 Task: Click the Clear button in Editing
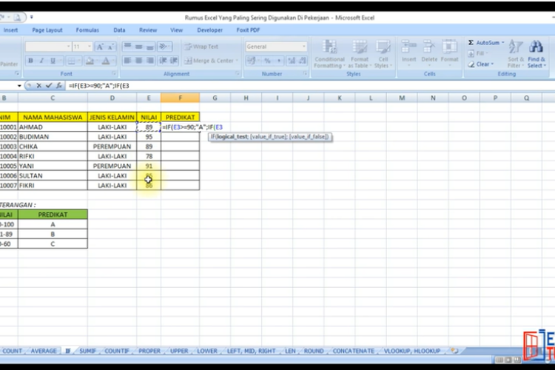[482, 64]
